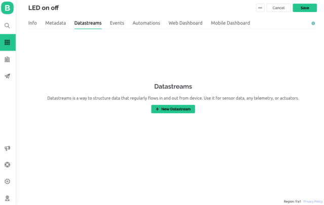
Task: Select the Datastreams tab
Action: point(88,23)
